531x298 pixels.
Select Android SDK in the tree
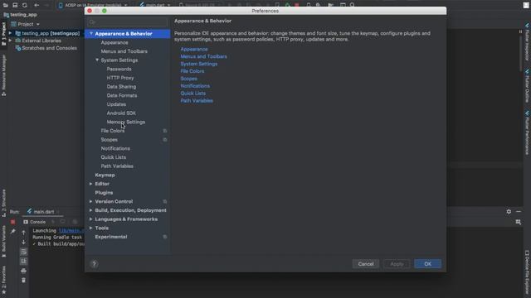coord(121,113)
